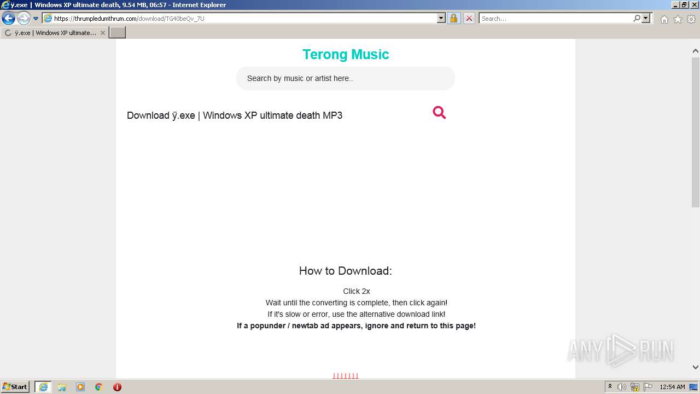The height and width of the screenshot is (394, 700).
Task: Open the Terong Music site title link
Action: [x=346, y=54]
